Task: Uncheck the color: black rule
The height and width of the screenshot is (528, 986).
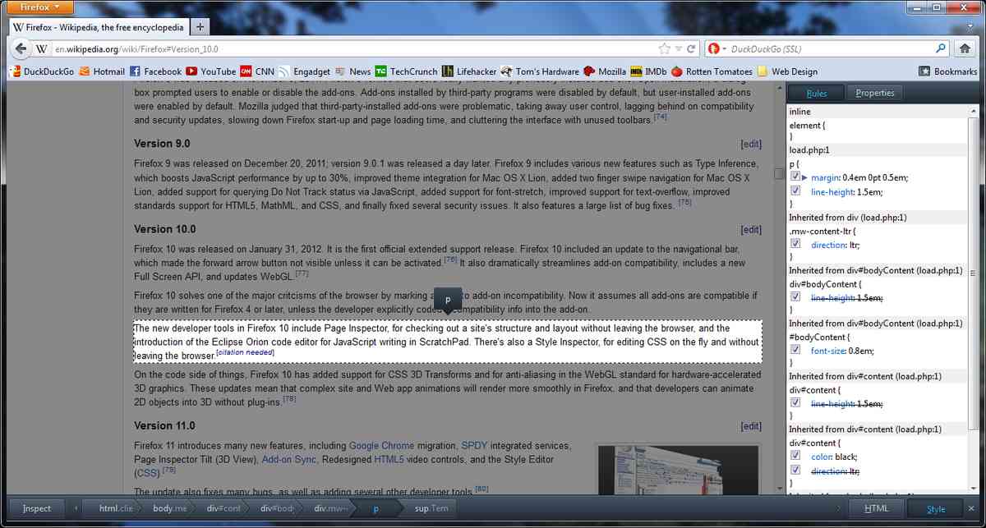Action: [795, 456]
